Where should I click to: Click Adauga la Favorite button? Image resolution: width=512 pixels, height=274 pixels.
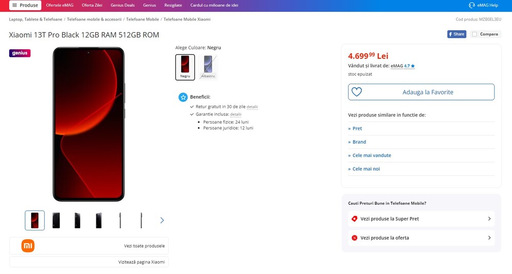[x=427, y=92]
